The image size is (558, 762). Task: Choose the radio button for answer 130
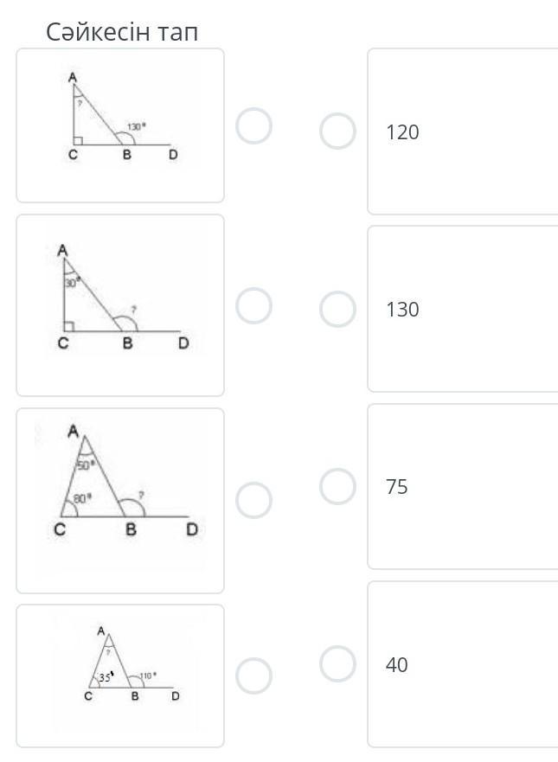pos(337,309)
